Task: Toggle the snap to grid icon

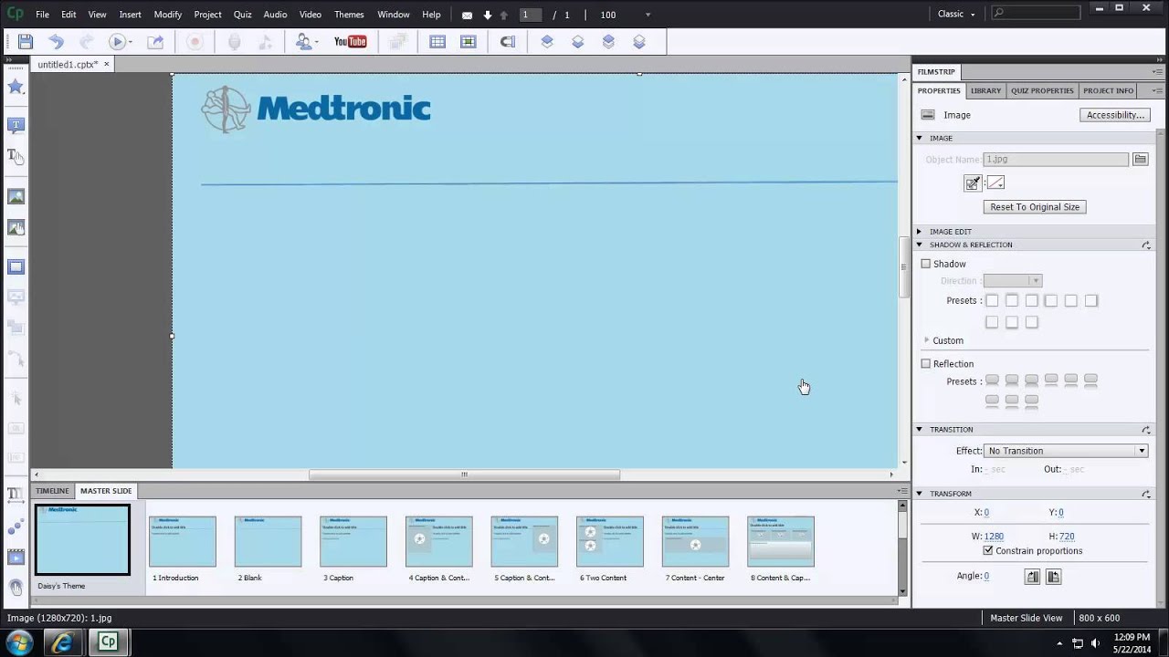Action: point(469,42)
